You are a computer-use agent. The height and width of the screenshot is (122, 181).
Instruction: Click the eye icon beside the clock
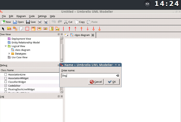pyautogui.click(x=147, y=4)
